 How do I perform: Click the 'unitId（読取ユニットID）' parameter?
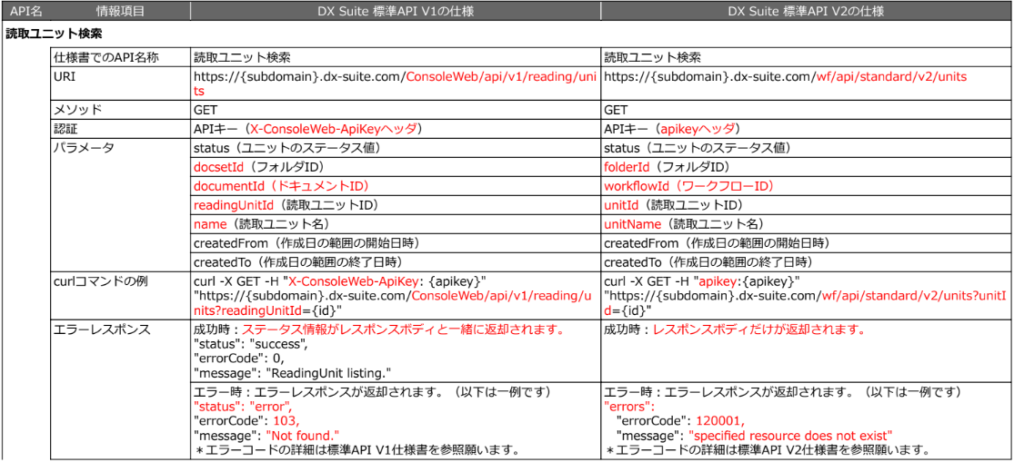(x=674, y=205)
